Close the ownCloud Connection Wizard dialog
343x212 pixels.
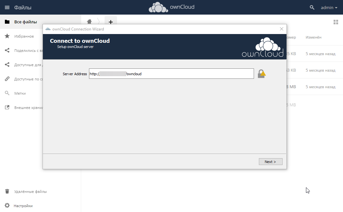pyautogui.click(x=282, y=29)
